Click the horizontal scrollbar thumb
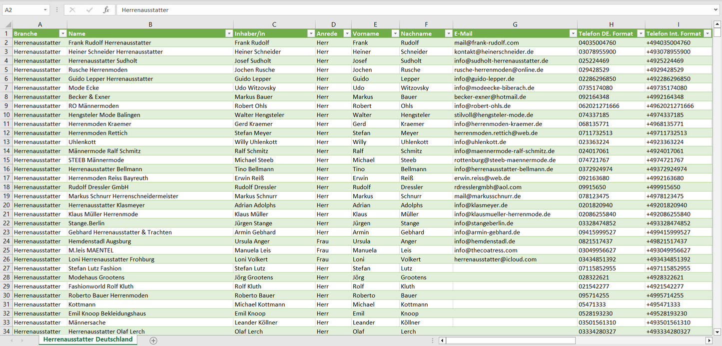Image resolution: width=722 pixels, height=346 pixels. click(x=510, y=340)
